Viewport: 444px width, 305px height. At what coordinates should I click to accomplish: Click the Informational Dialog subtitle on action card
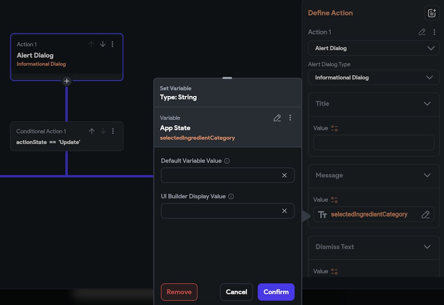pos(41,64)
